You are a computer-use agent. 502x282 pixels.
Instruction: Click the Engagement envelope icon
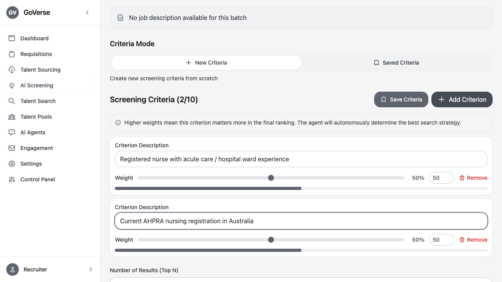[x=12, y=148]
